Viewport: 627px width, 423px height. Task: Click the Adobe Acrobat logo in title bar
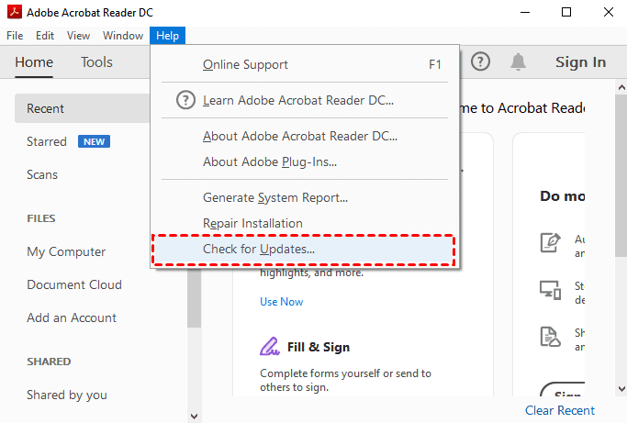click(13, 12)
